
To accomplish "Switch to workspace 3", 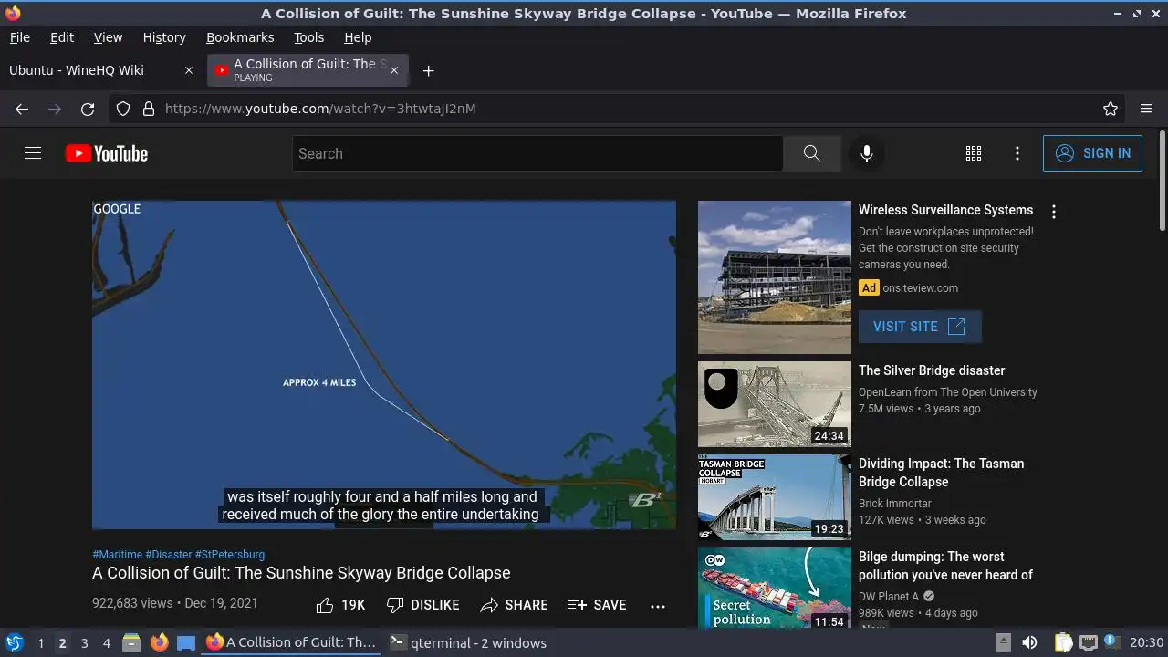I will pyautogui.click(x=84, y=642).
